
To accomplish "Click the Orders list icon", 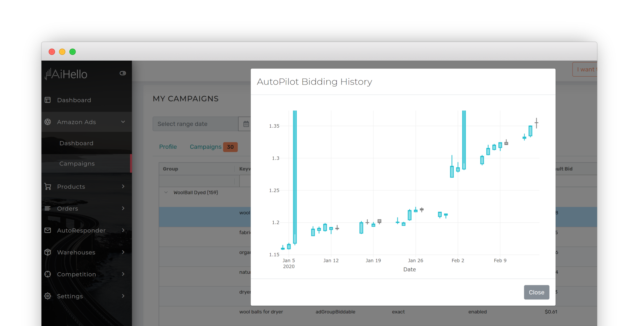I will 48,208.
